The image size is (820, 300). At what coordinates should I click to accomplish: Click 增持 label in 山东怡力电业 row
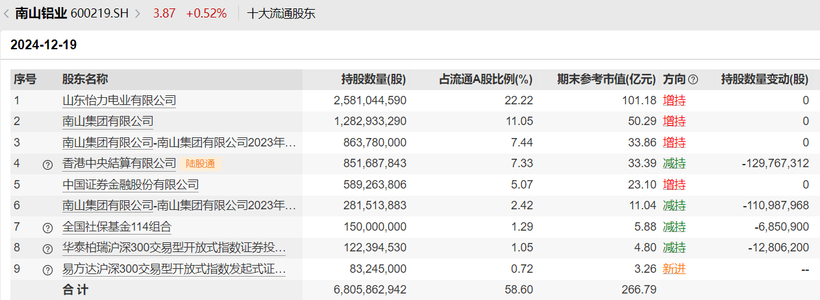pyautogui.click(x=674, y=100)
